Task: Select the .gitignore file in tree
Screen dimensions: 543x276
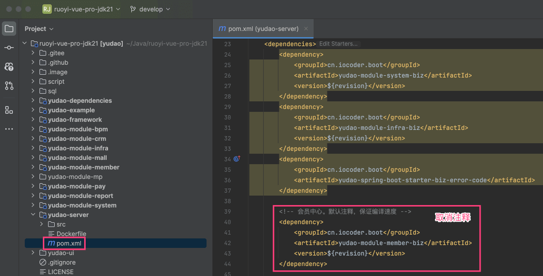Action: pos(61,262)
